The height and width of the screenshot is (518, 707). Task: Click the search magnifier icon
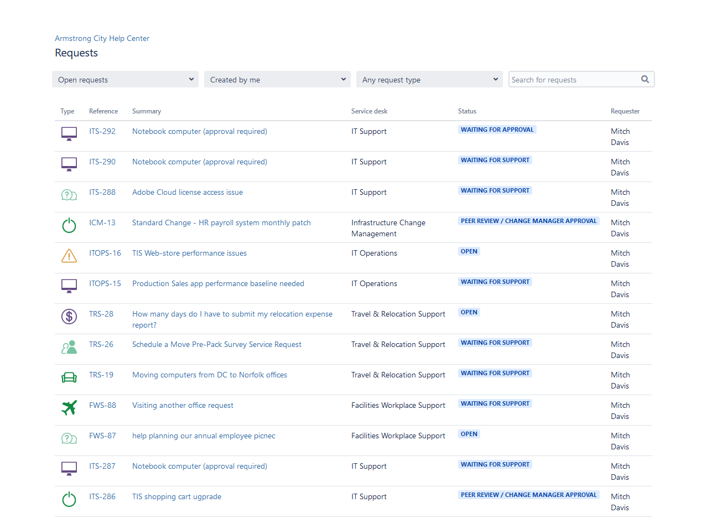click(x=644, y=79)
